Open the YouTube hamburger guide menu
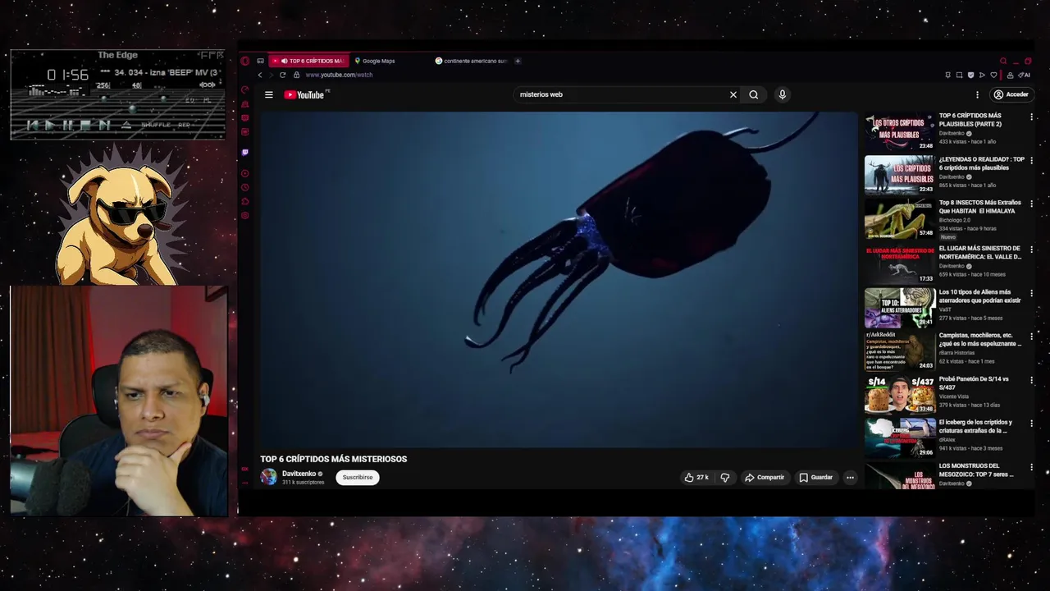Image resolution: width=1050 pixels, height=591 pixels. click(x=268, y=94)
